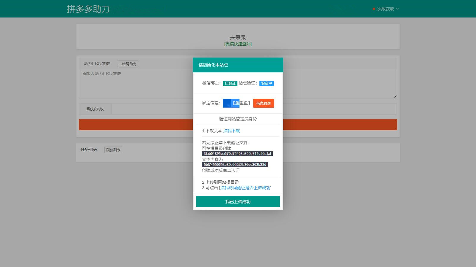This screenshot has width=476, height=267.
Task: Click the textarea resize handle
Action: coord(395,96)
